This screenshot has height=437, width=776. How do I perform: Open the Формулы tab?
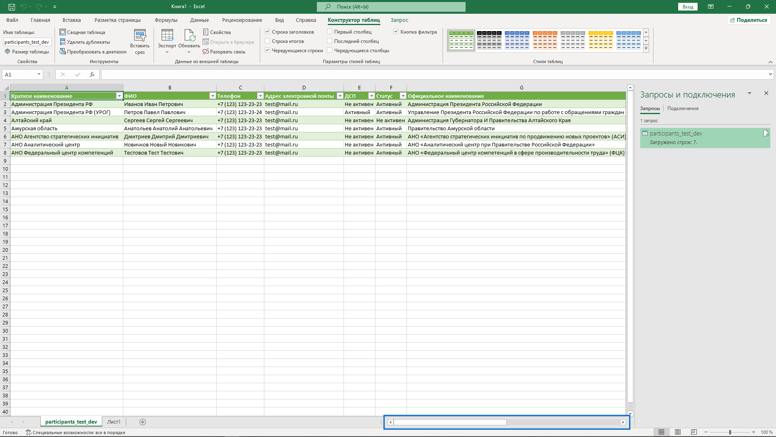pos(166,20)
